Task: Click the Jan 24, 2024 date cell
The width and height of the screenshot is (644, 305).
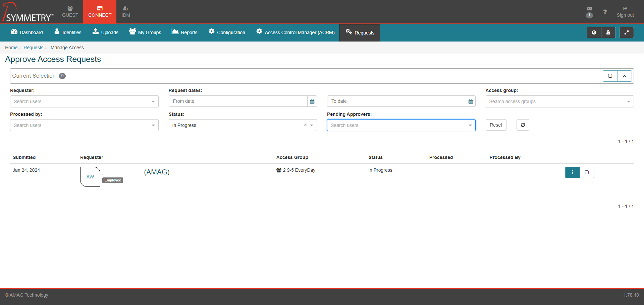Action: click(26, 170)
